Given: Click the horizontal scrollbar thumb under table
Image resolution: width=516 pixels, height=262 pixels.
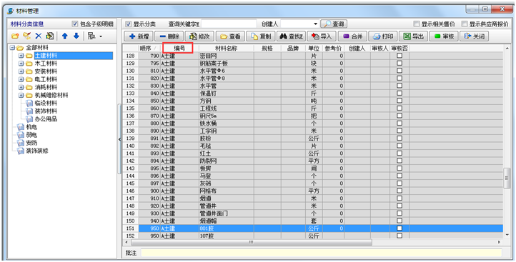Looking at the screenshot, I should [251, 242].
